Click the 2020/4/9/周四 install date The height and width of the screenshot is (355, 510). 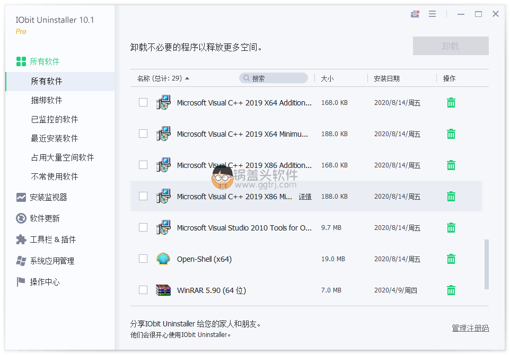pos(395,290)
